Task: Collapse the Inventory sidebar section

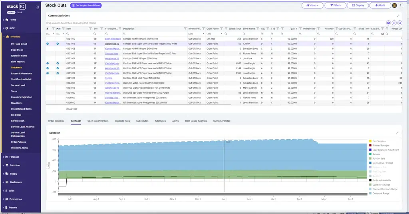Action: [3, 36]
